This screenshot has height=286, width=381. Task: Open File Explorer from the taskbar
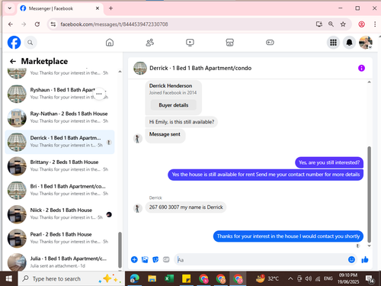(x=152, y=278)
